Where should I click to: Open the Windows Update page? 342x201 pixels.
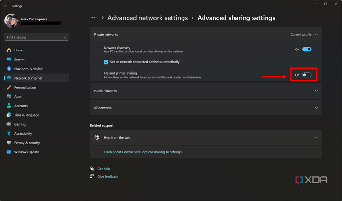coord(37,152)
